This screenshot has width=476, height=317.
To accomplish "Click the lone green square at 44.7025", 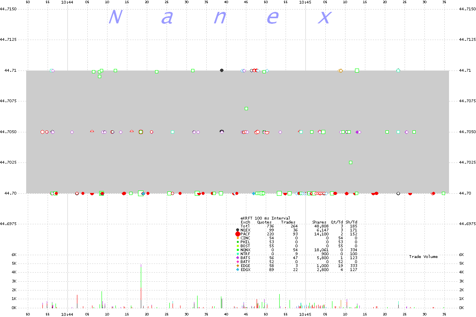I will point(351,162).
